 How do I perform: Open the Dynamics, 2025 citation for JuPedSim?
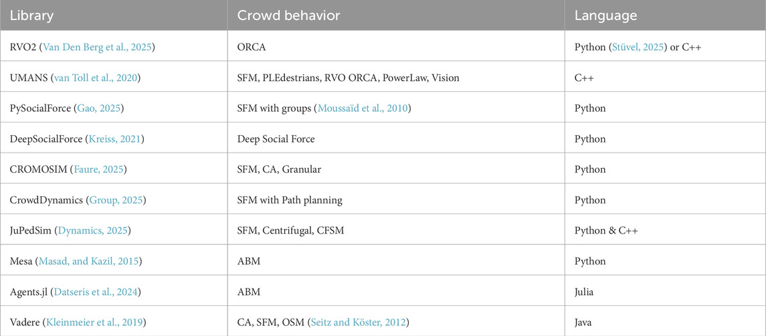[x=95, y=231]
